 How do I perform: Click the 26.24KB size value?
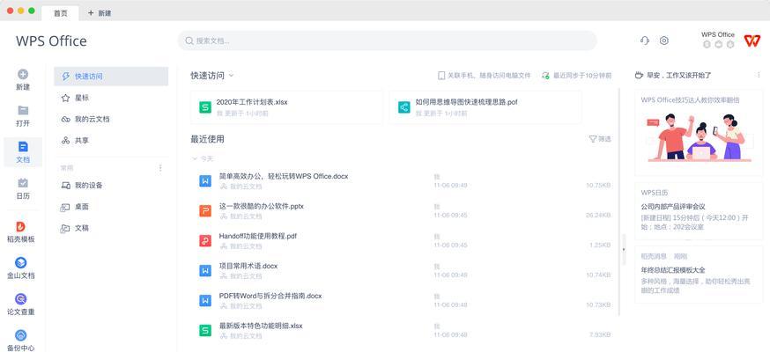coord(598,216)
